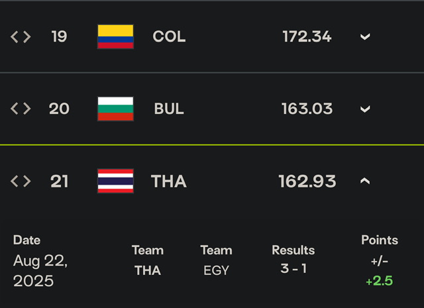Click the Thailand flag icon
424x308 pixels.
click(x=115, y=181)
